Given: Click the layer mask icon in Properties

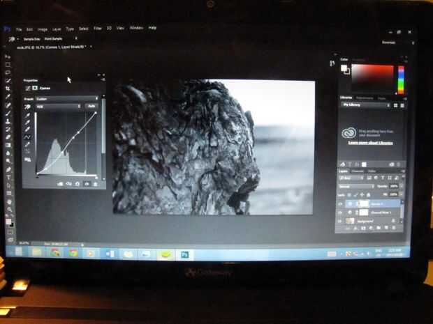Looking at the screenshot, I should coord(35,88).
